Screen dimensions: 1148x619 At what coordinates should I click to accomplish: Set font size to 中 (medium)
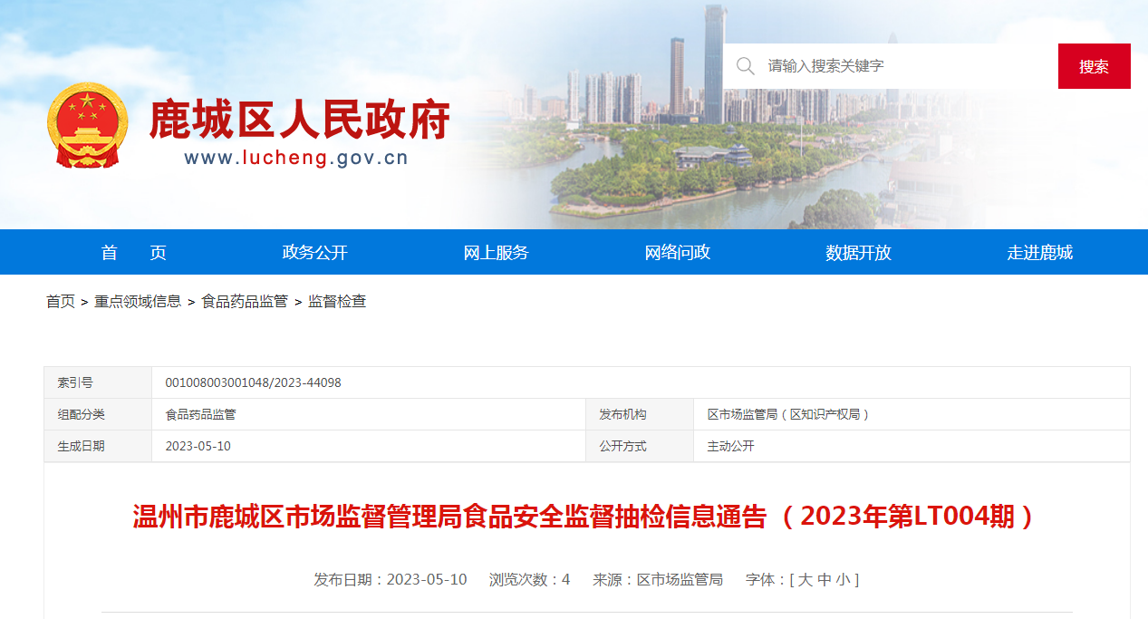point(824,579)
